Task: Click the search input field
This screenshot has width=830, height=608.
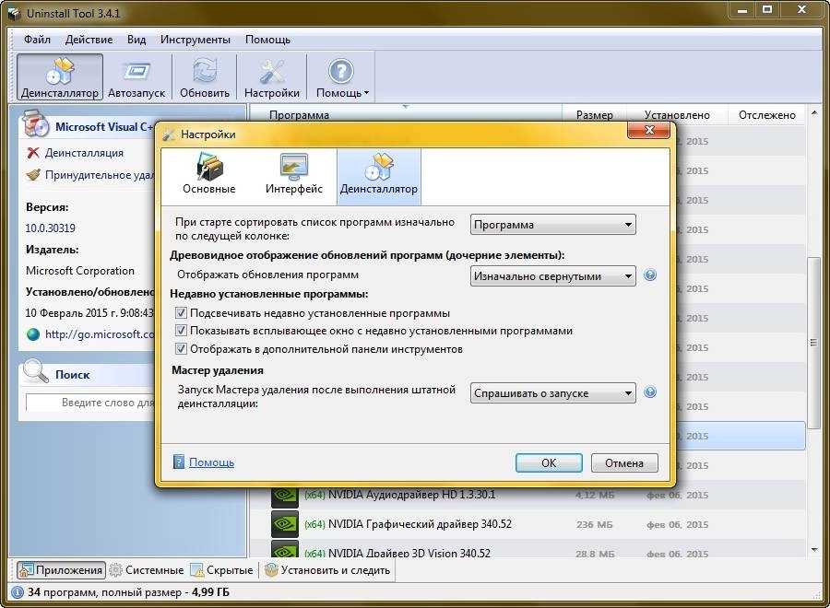Action: click(x=90, y=403)
